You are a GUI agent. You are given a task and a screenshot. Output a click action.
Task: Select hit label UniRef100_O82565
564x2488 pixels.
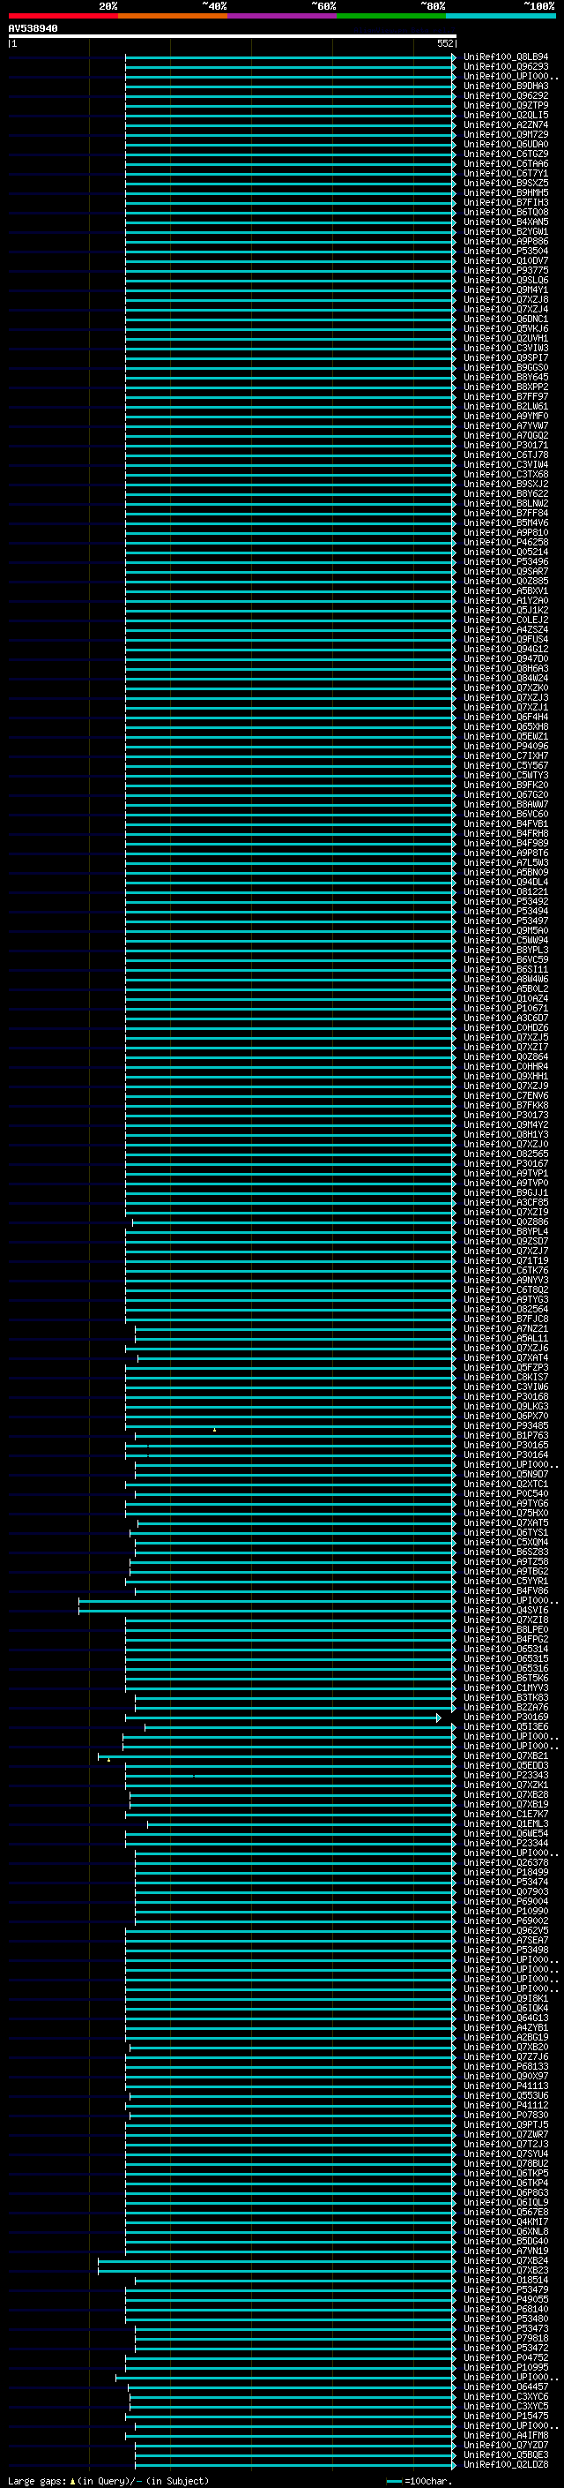506,1154
